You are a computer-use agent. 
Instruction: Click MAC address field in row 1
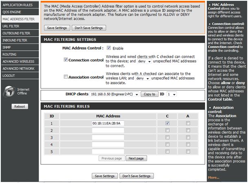[x=108, y=123]
